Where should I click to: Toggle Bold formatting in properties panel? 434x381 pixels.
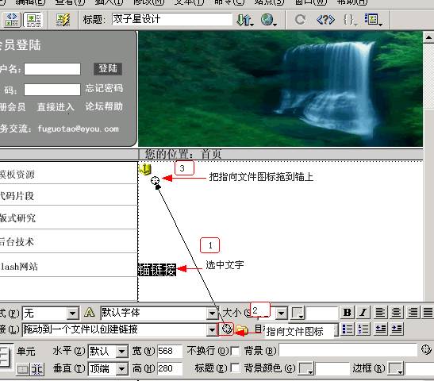pyautogui.click(x=347, y=313)
